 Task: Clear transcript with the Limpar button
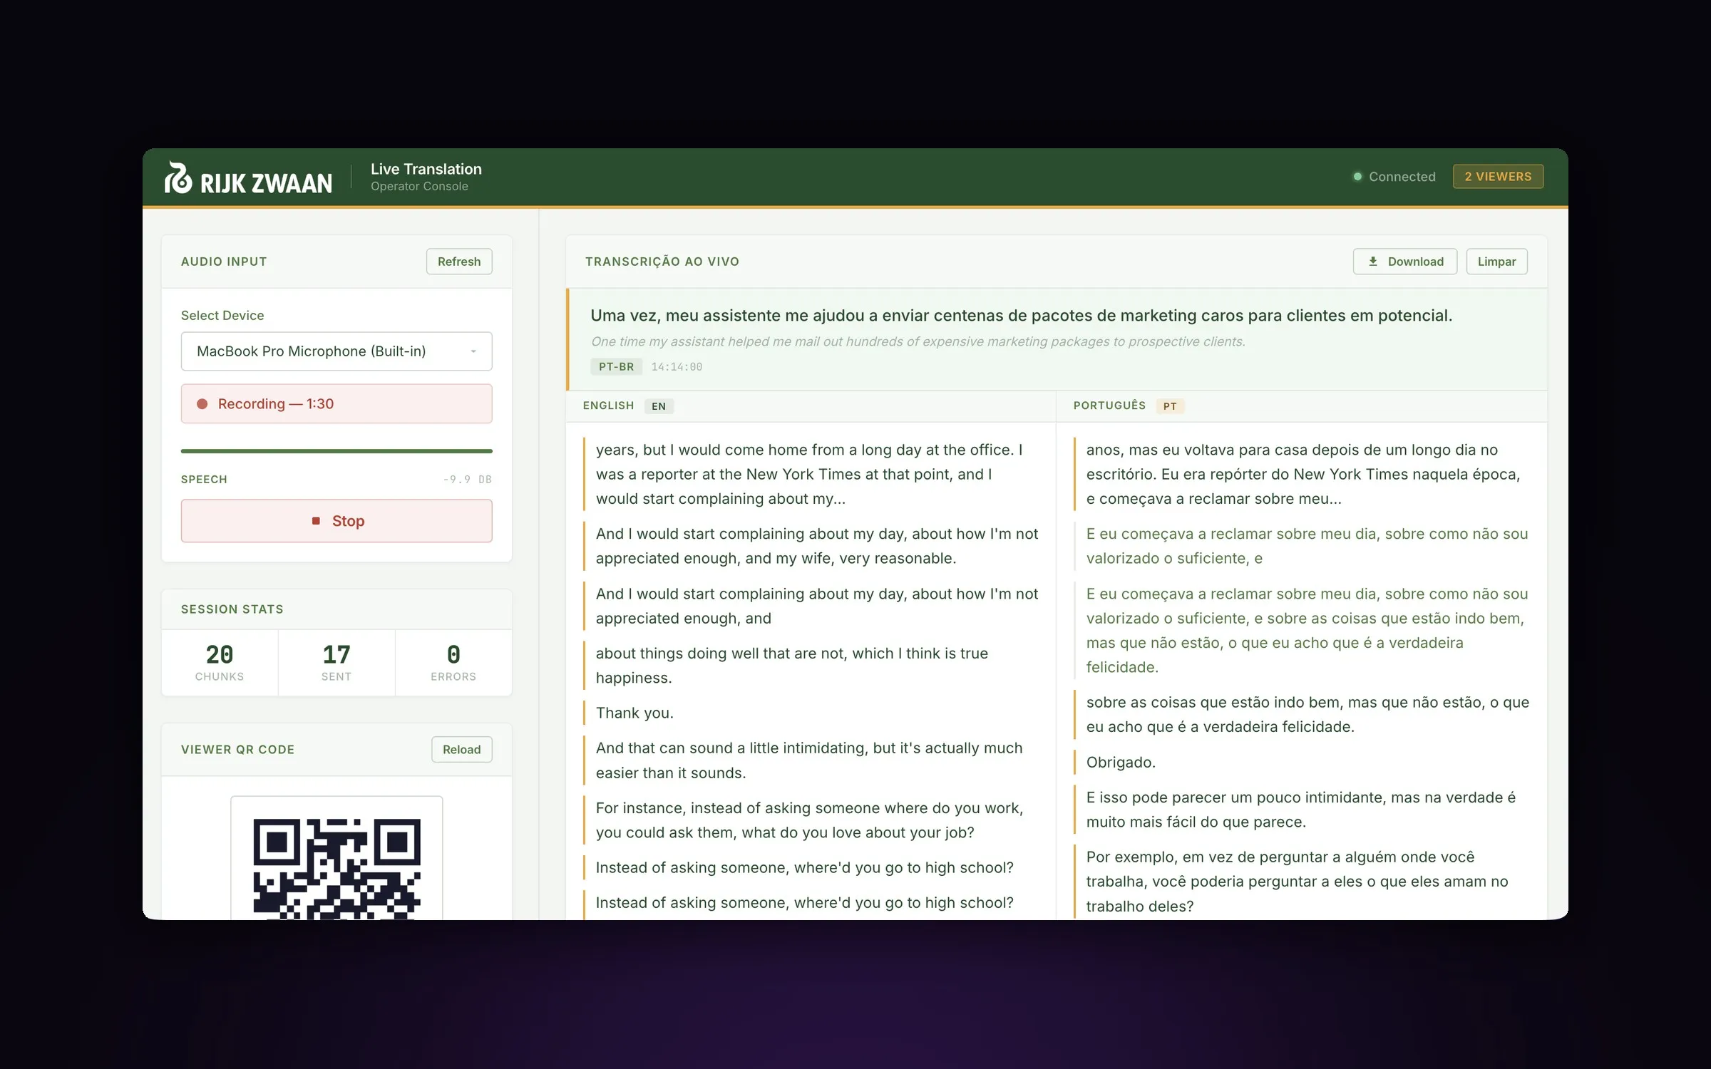[x=1496, y=262]
